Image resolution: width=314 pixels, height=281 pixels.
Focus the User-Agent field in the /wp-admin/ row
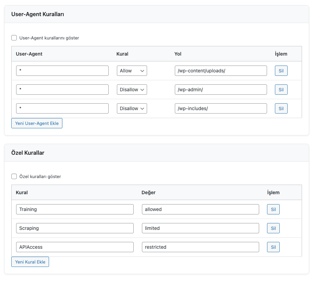(62, 90)
